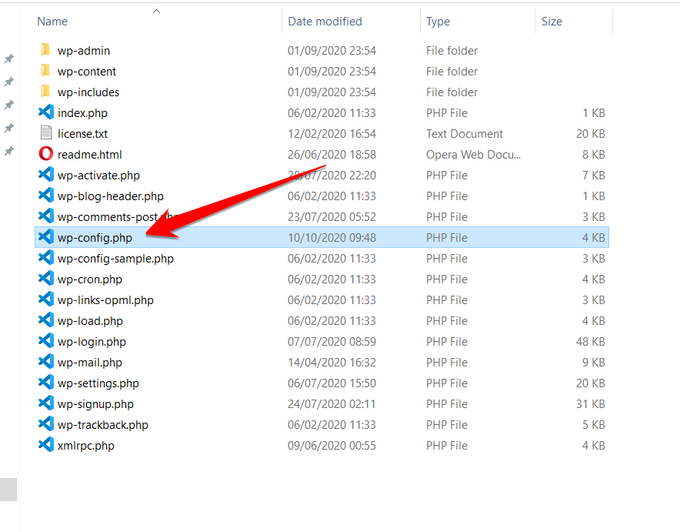
Task: Select the index.php file name
Action: 82,113
